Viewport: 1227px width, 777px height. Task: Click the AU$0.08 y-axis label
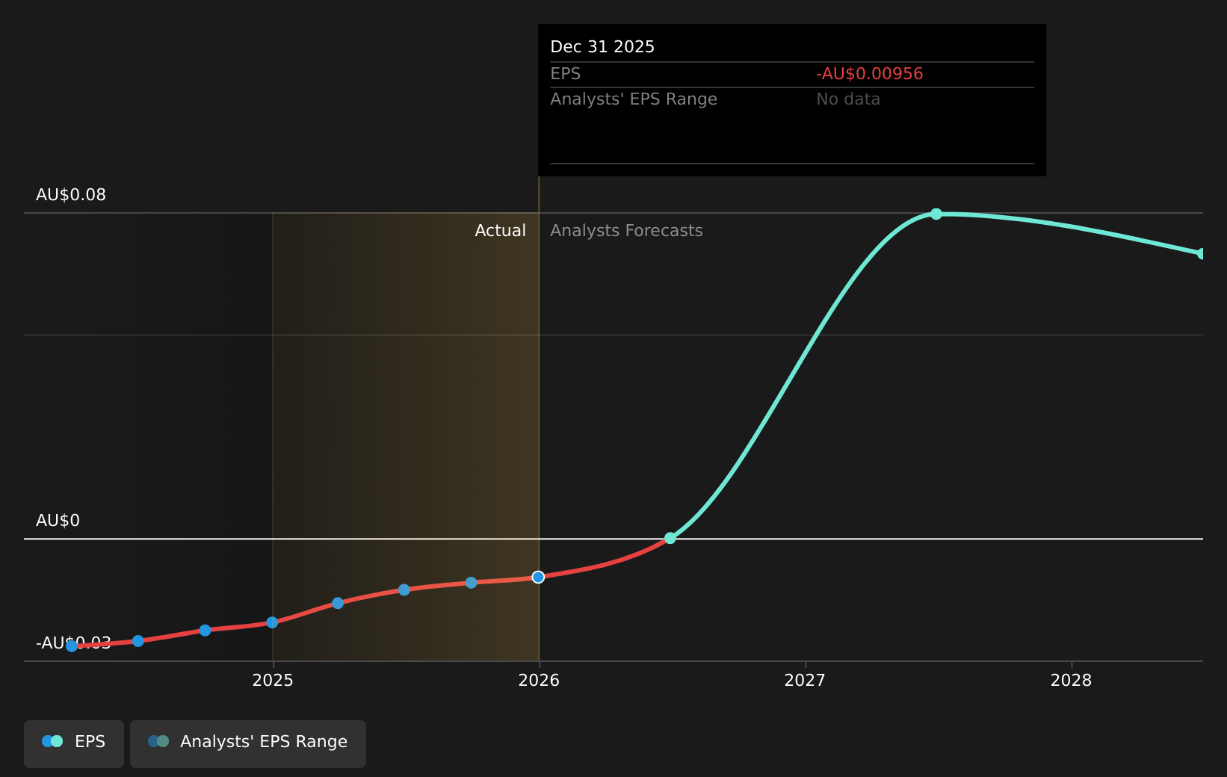point(71,195)
